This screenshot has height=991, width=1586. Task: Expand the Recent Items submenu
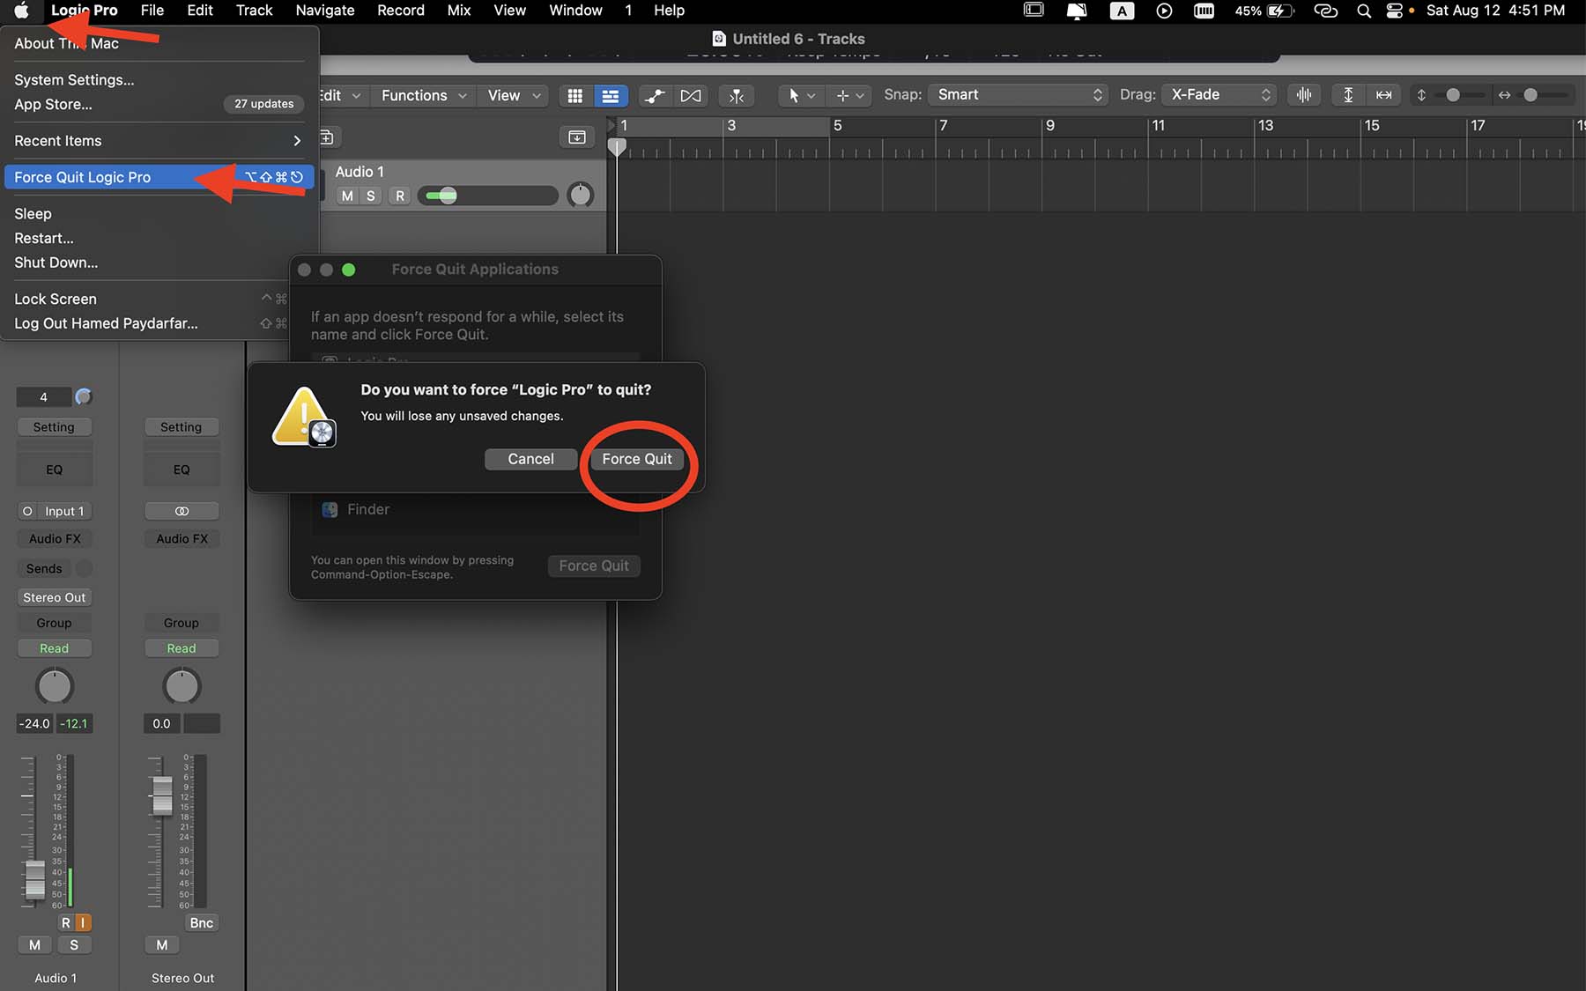click(x=159, y=140)
